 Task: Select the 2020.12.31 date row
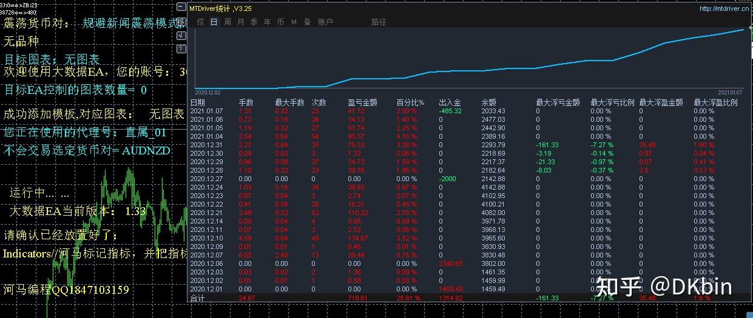[x=206, y=145]
